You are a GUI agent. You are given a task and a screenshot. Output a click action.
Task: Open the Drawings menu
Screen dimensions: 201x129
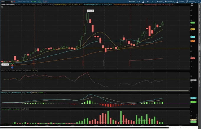169,1
